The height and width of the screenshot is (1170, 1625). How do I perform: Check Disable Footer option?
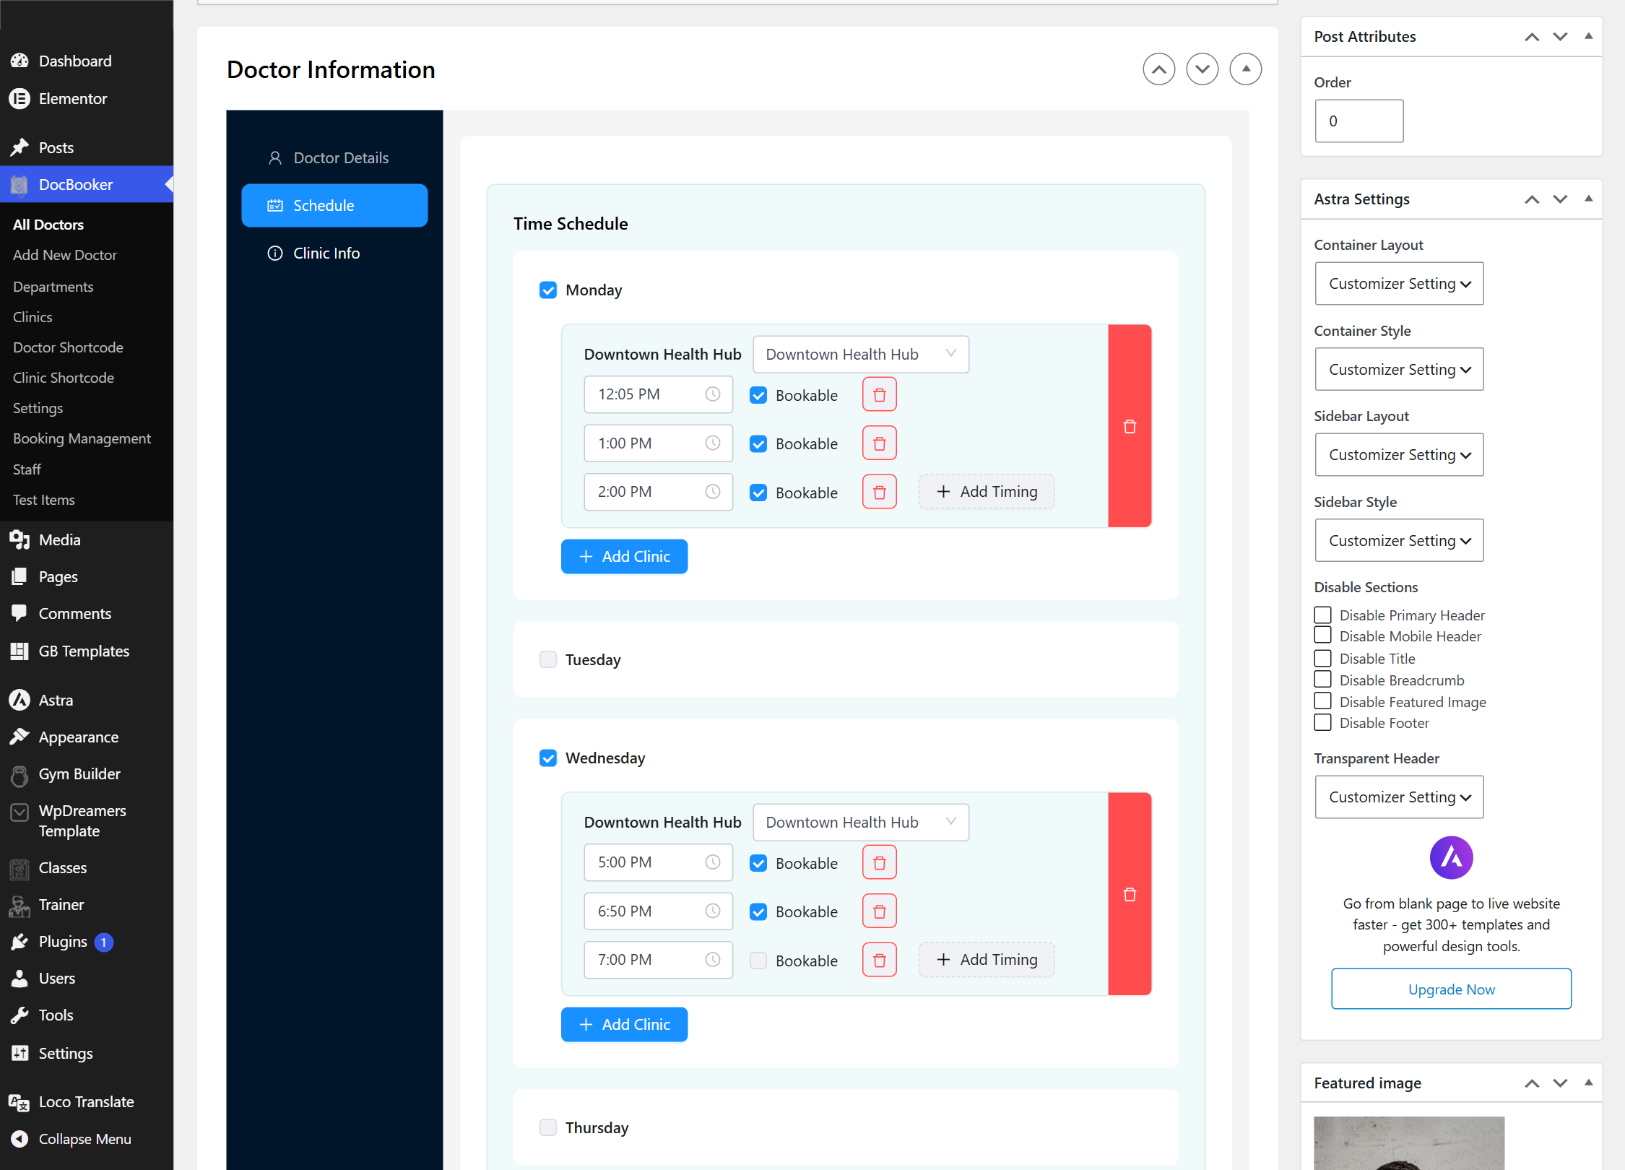[x=1322, y=722]
